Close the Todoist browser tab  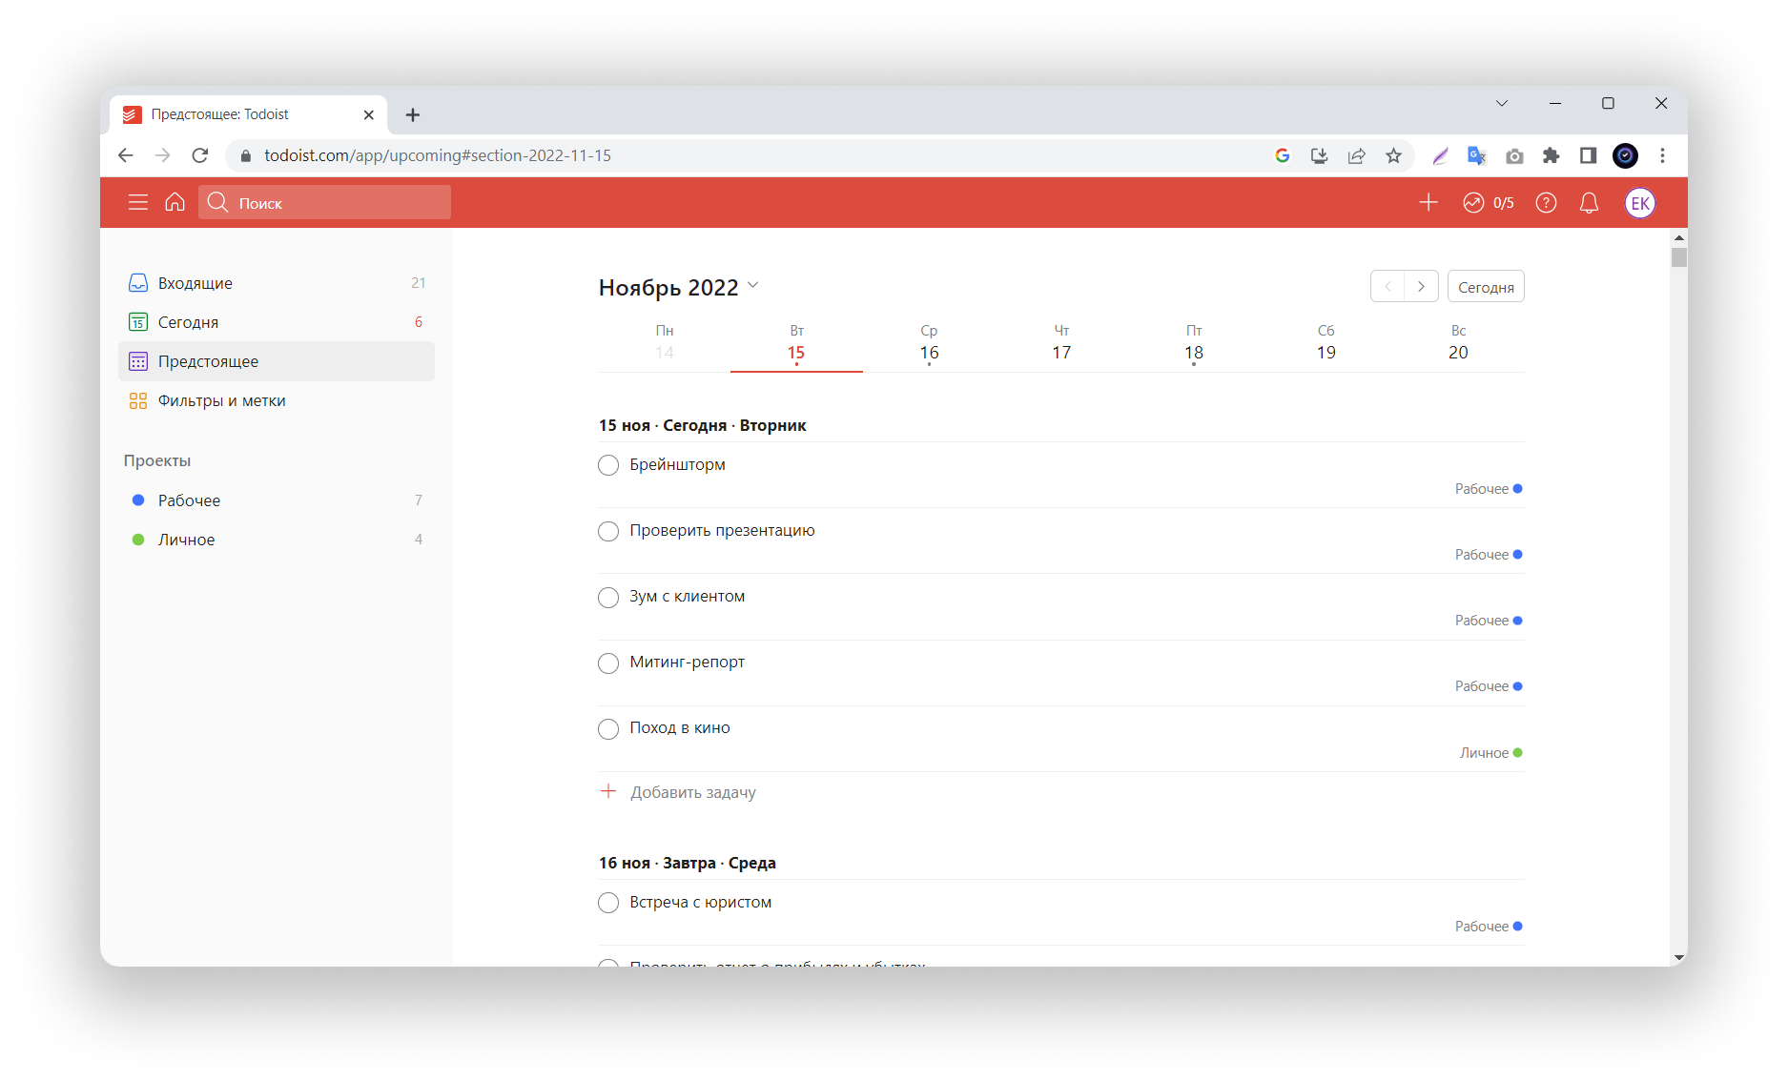point(368,114)
